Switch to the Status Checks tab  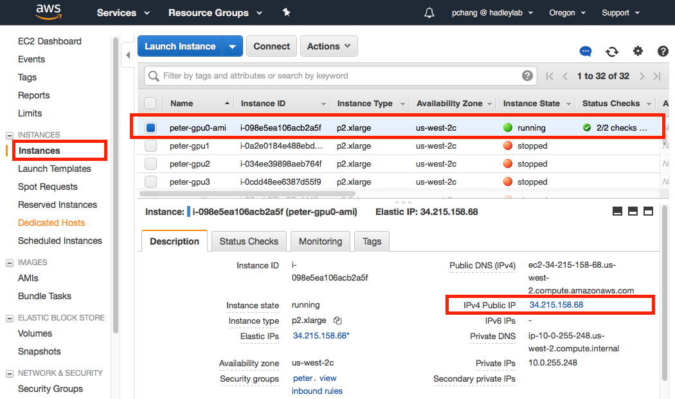point(249,241)
